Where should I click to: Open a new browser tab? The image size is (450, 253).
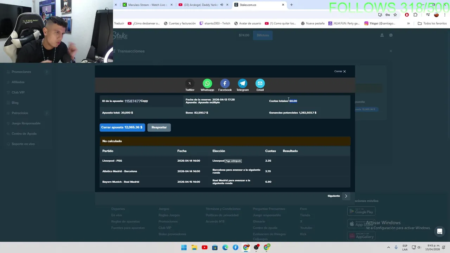[291, 5]
